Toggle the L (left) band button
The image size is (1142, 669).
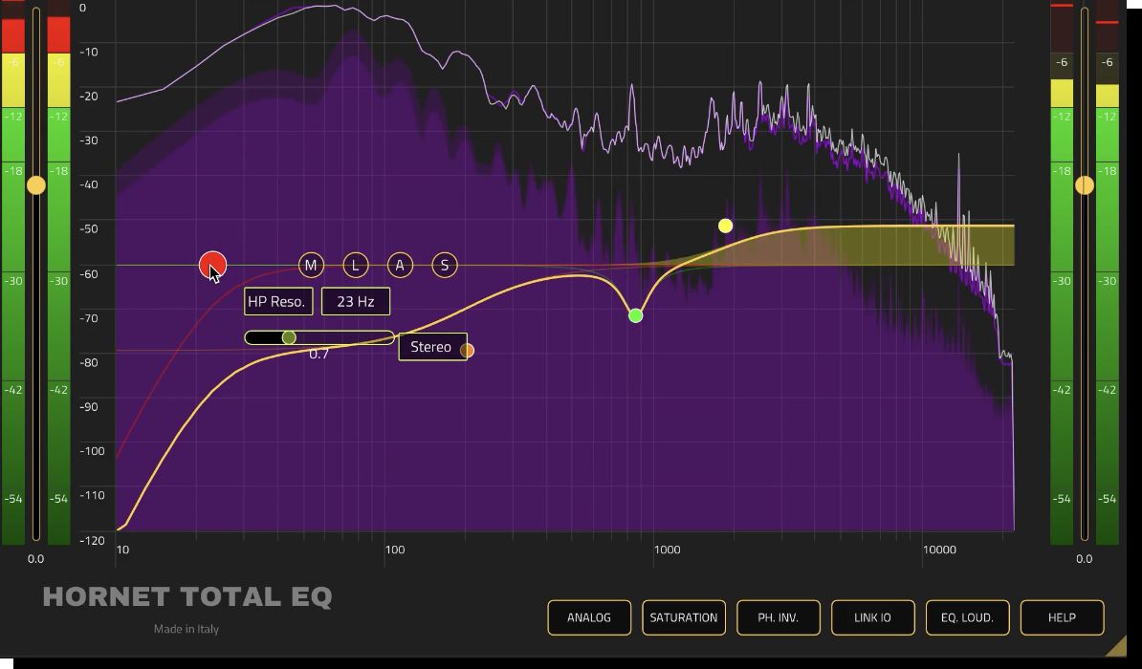coord(356,265)
